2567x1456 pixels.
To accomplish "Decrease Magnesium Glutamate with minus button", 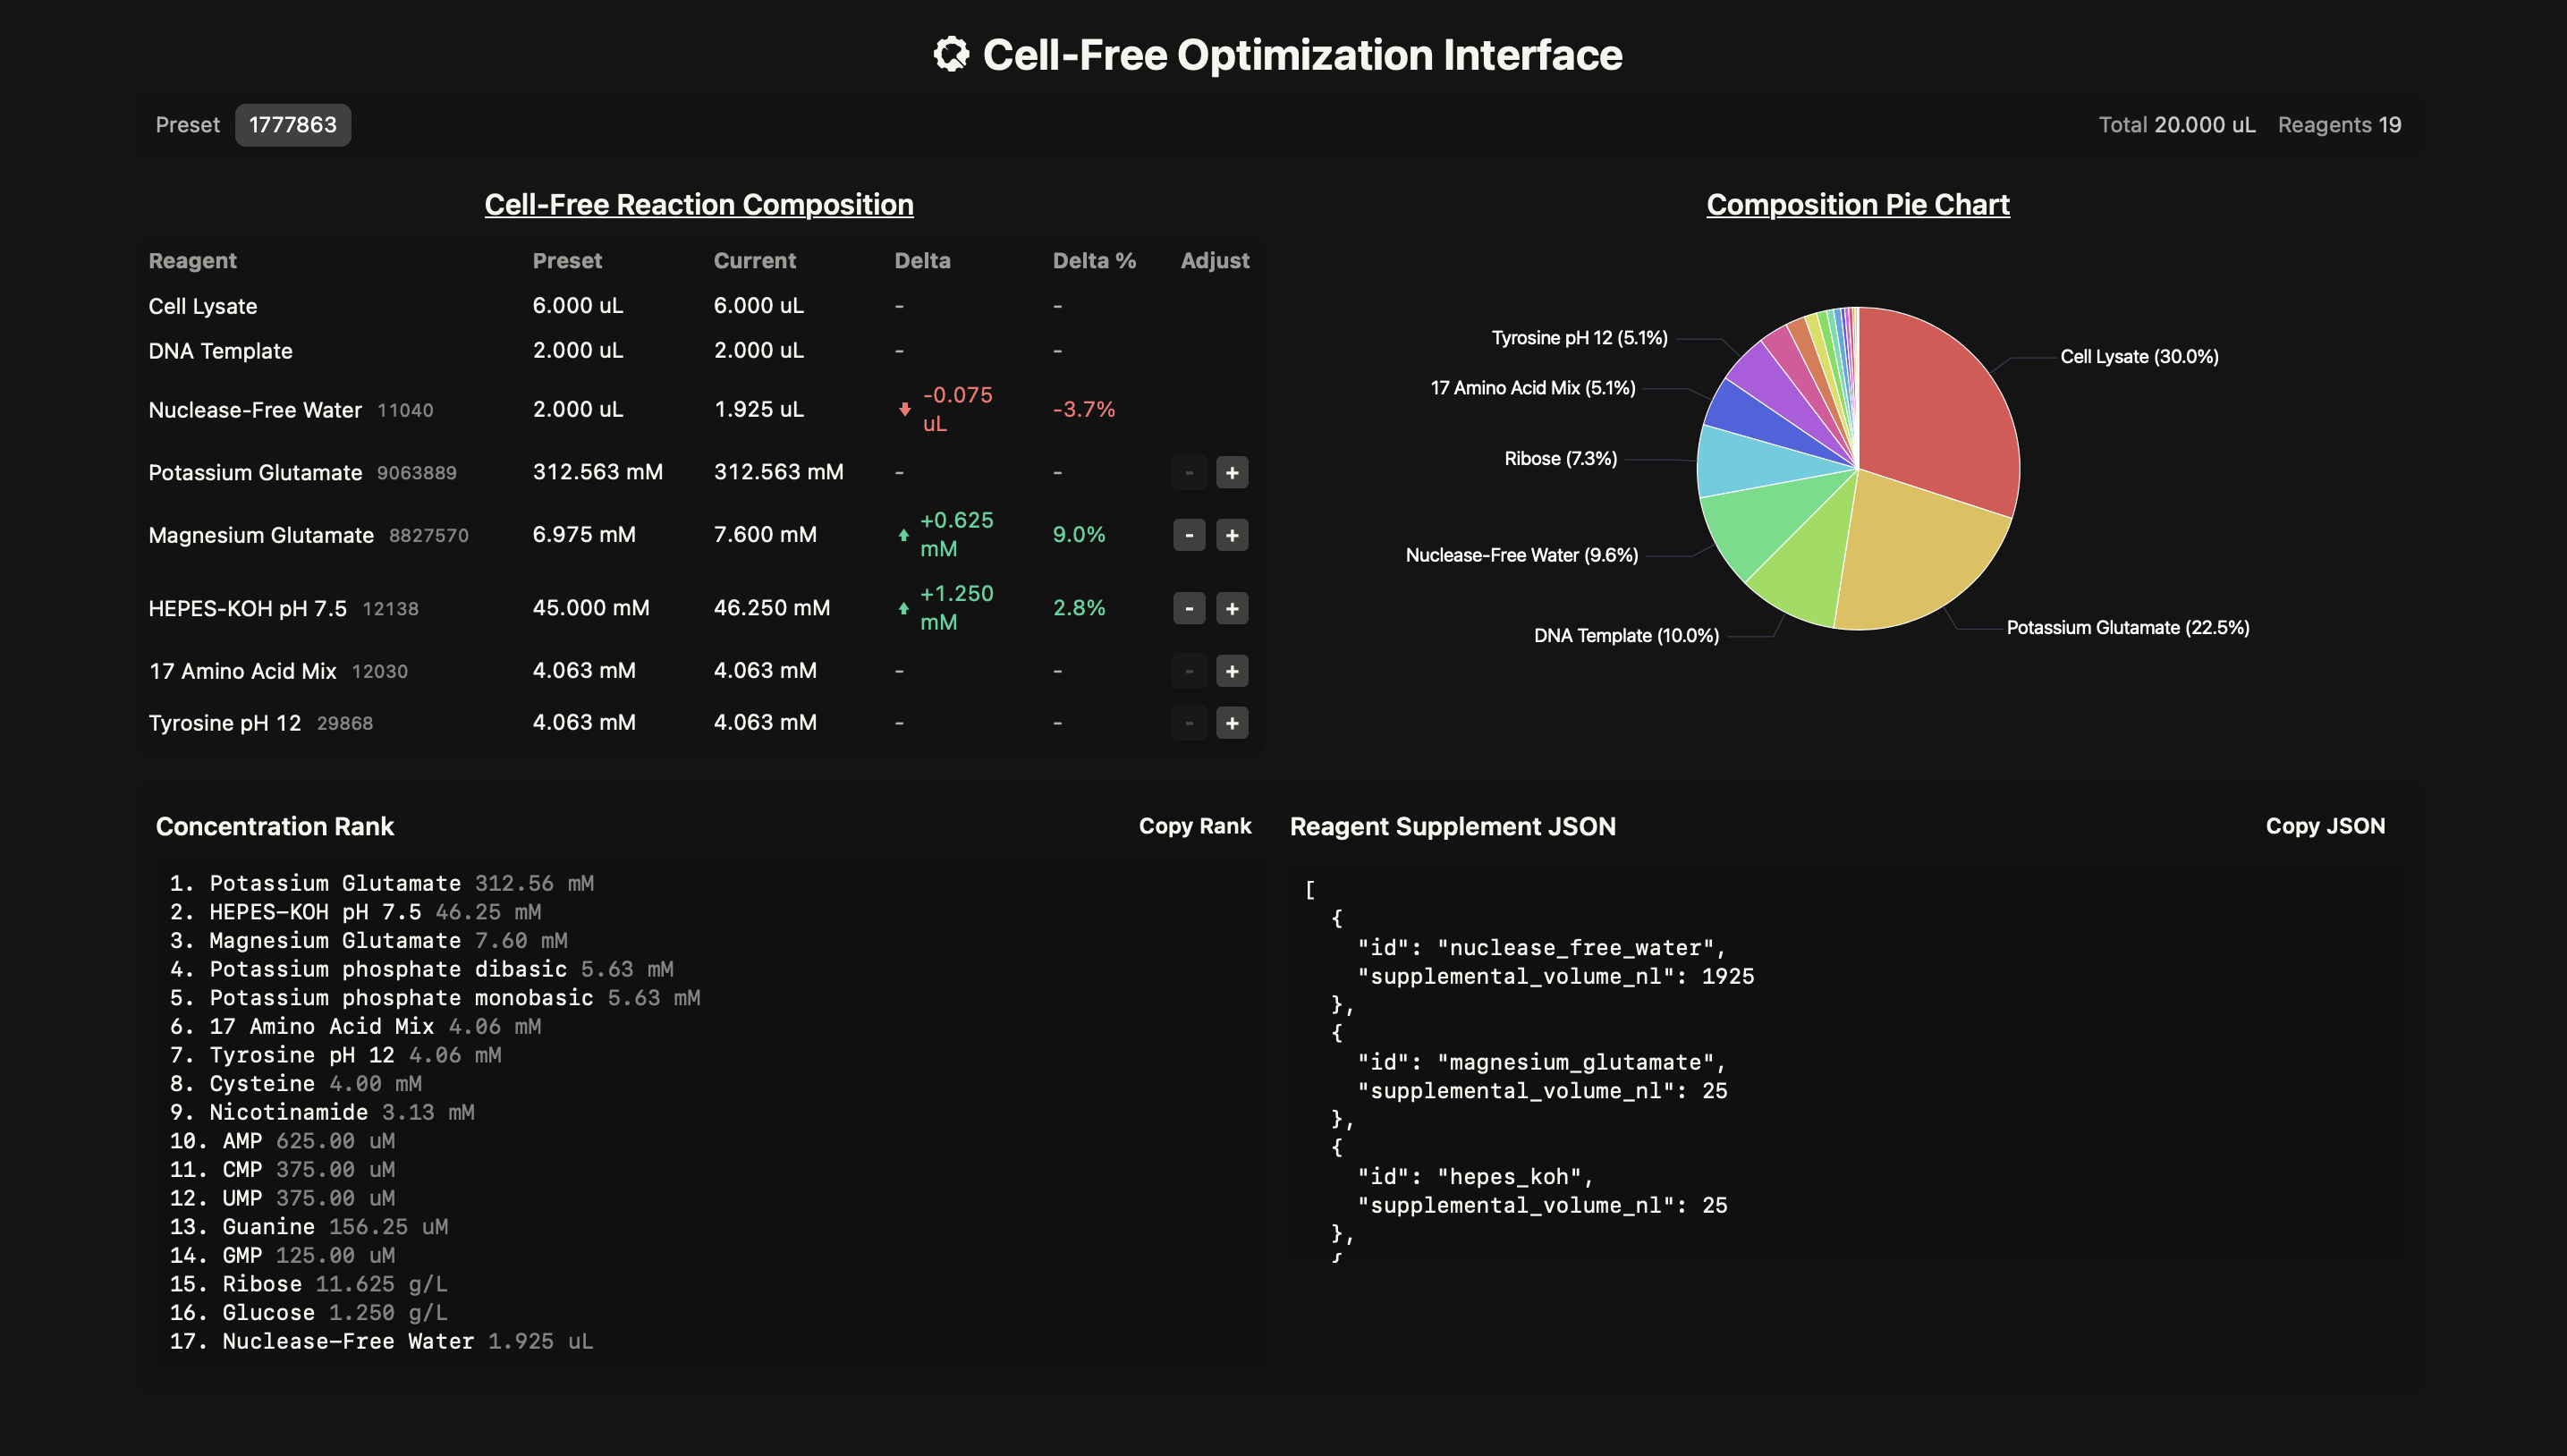I will [x=1189, y=535].
